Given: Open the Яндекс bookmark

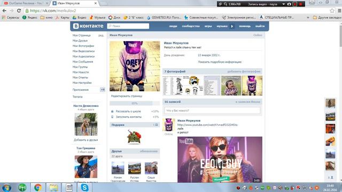Looking at the screenshot, I should [30, 18].
